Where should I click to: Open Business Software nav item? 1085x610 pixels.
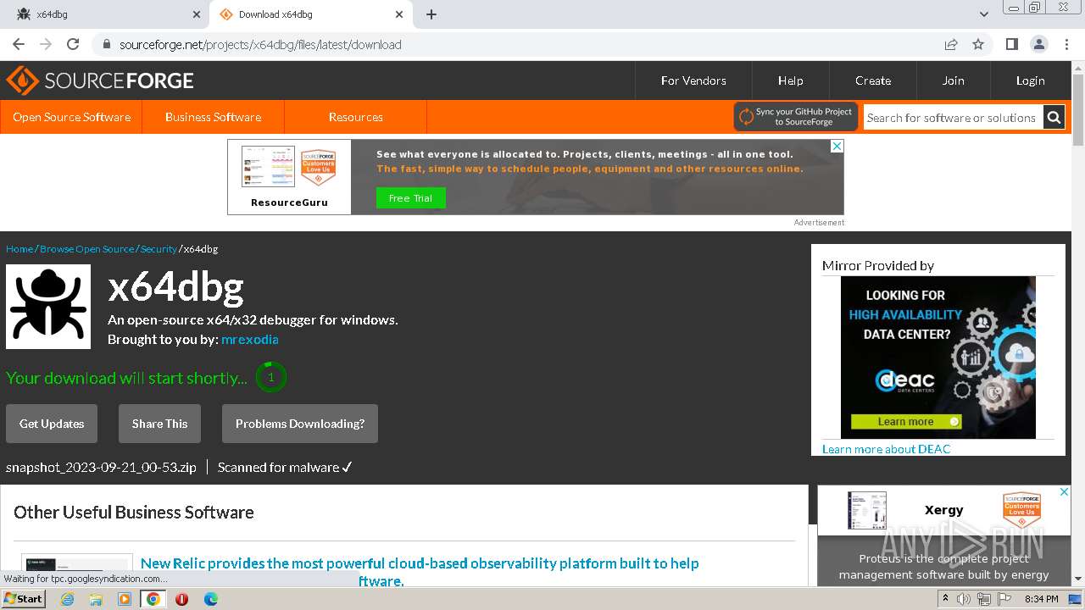pyautogui.click(x=213, y=117)
